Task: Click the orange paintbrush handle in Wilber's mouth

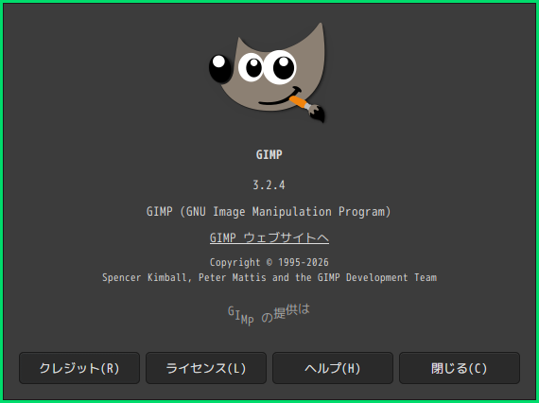Action: [298, 102]
